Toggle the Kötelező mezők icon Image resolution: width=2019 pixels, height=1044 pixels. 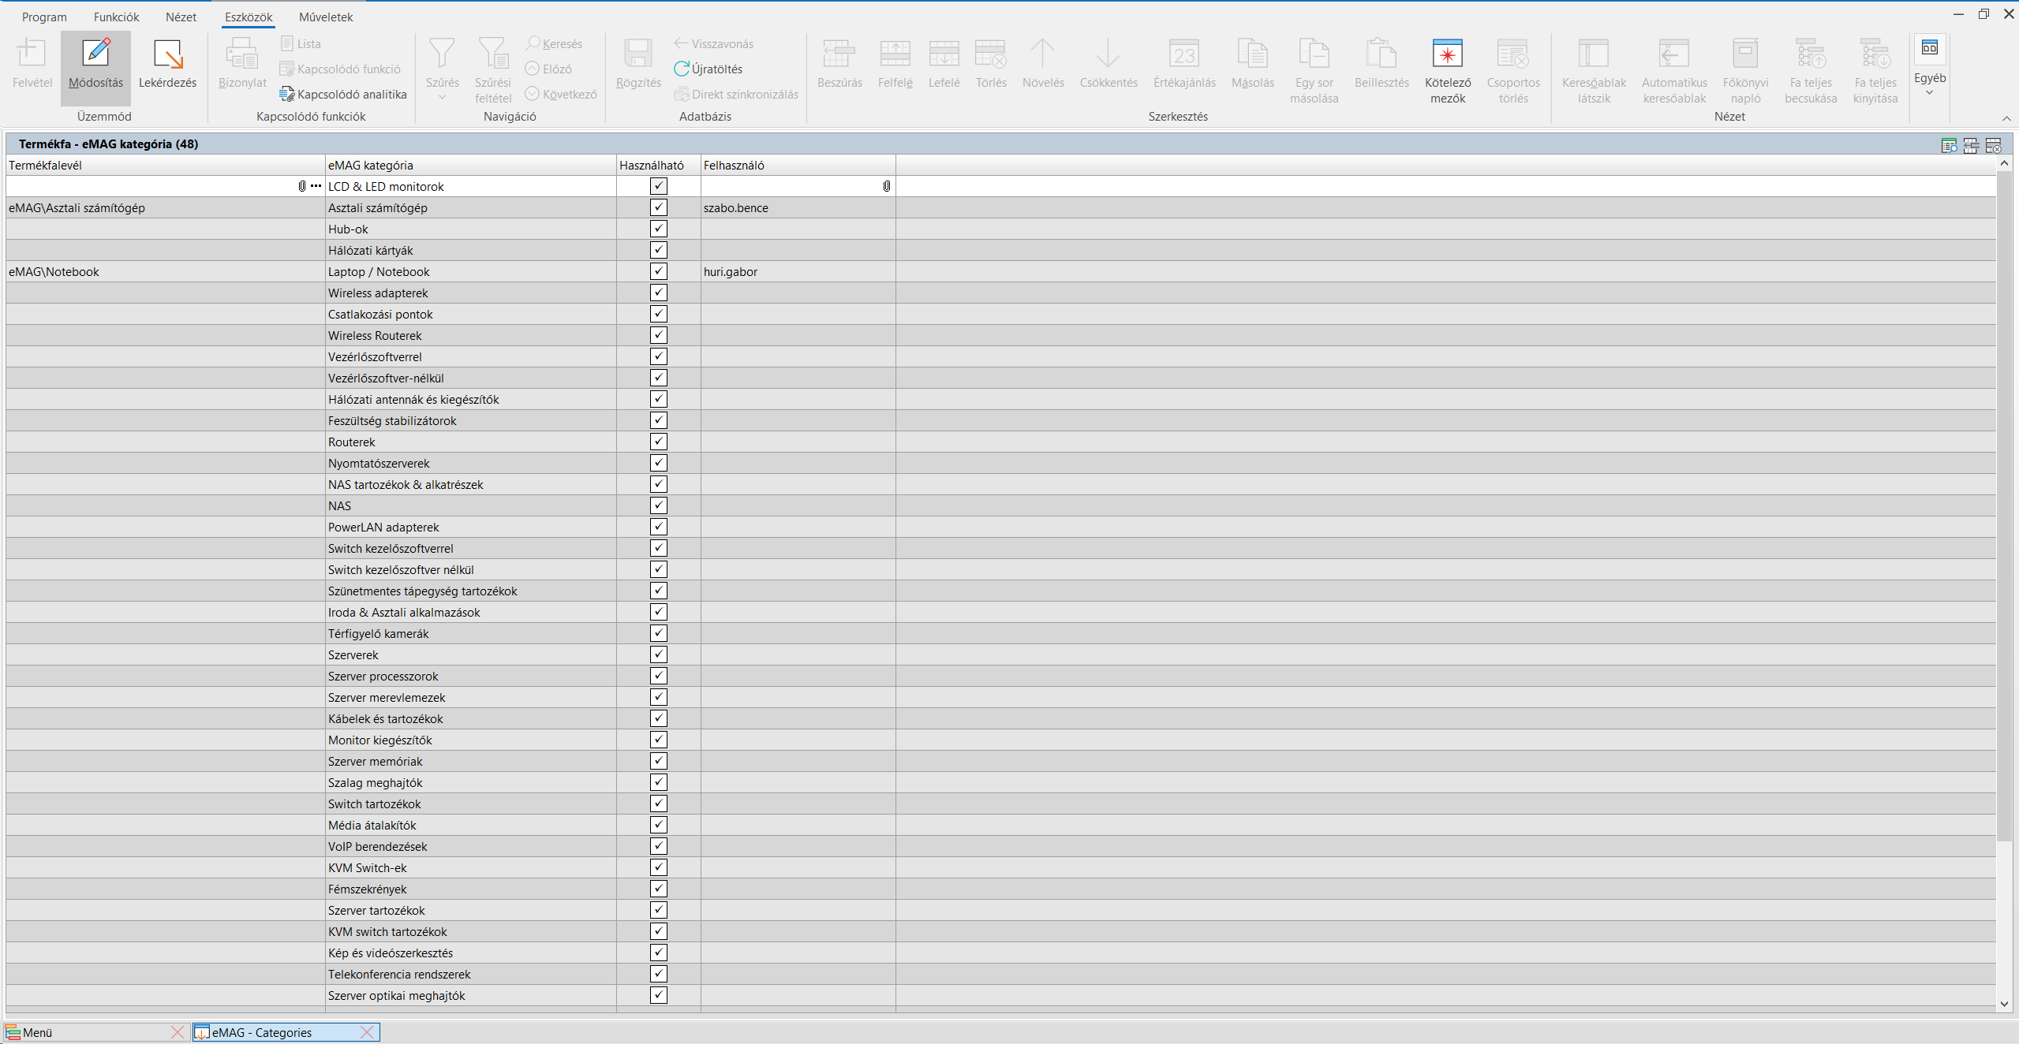(x=1447, y=54)
